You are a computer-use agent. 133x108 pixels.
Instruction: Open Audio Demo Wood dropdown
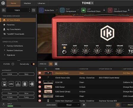coord(69,105)
